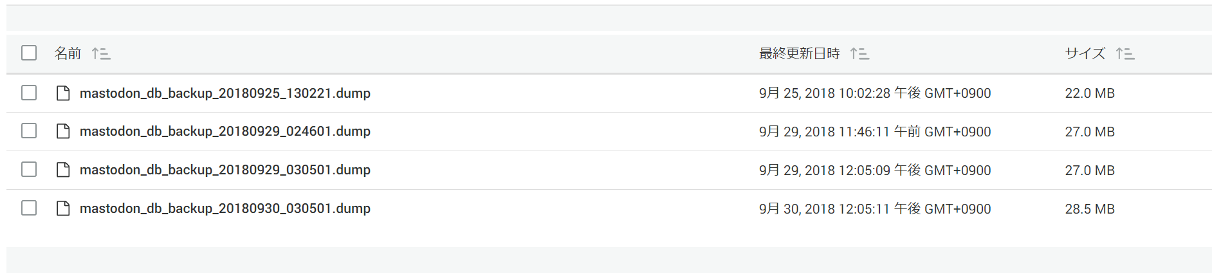Screen dimensions: 1212x276
Task: Click sort icon next to 名前 column
Action: tap(101, 53)
